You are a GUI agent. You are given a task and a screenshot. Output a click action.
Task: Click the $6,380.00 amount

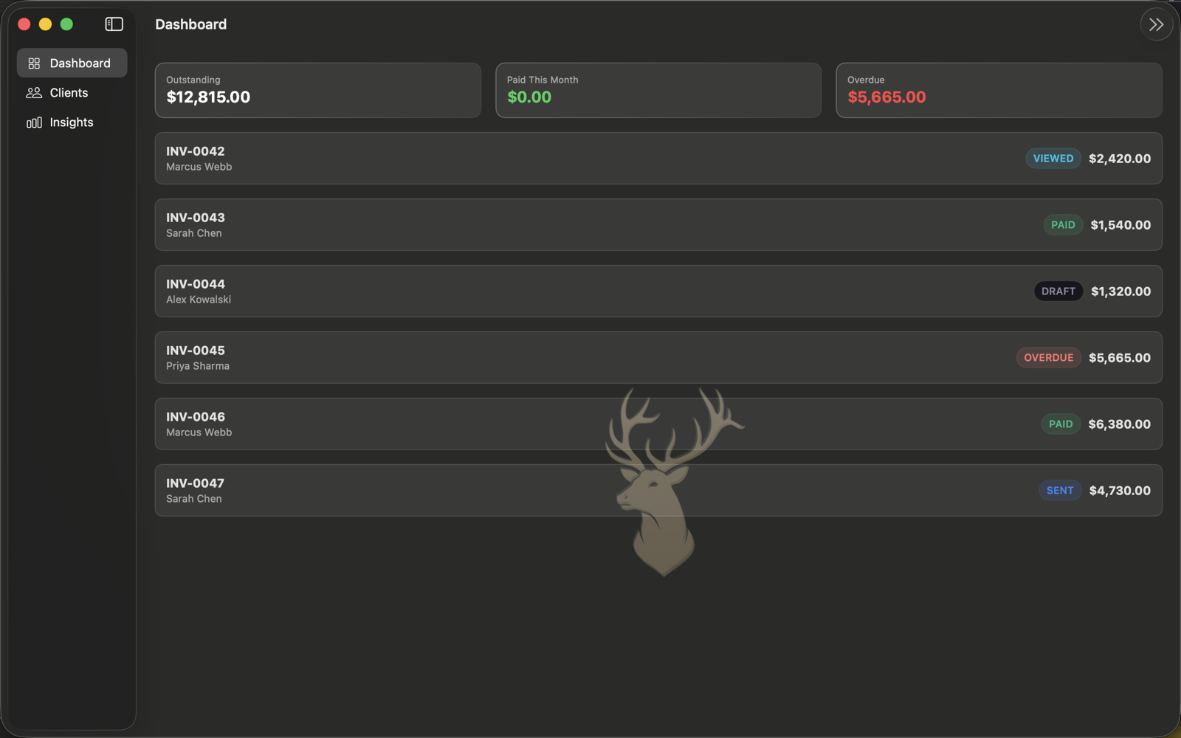pyautogui.click(x=1119, y=424)
